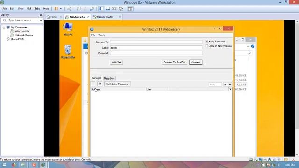Switch to the Mikrotik Router tab
The height and width of the screenshot is (168, 299).
tap(105, 17)
